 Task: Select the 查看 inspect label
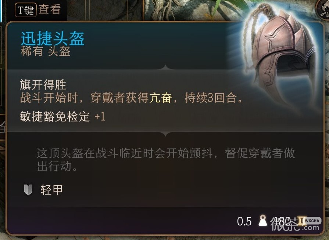click(50, 10)
